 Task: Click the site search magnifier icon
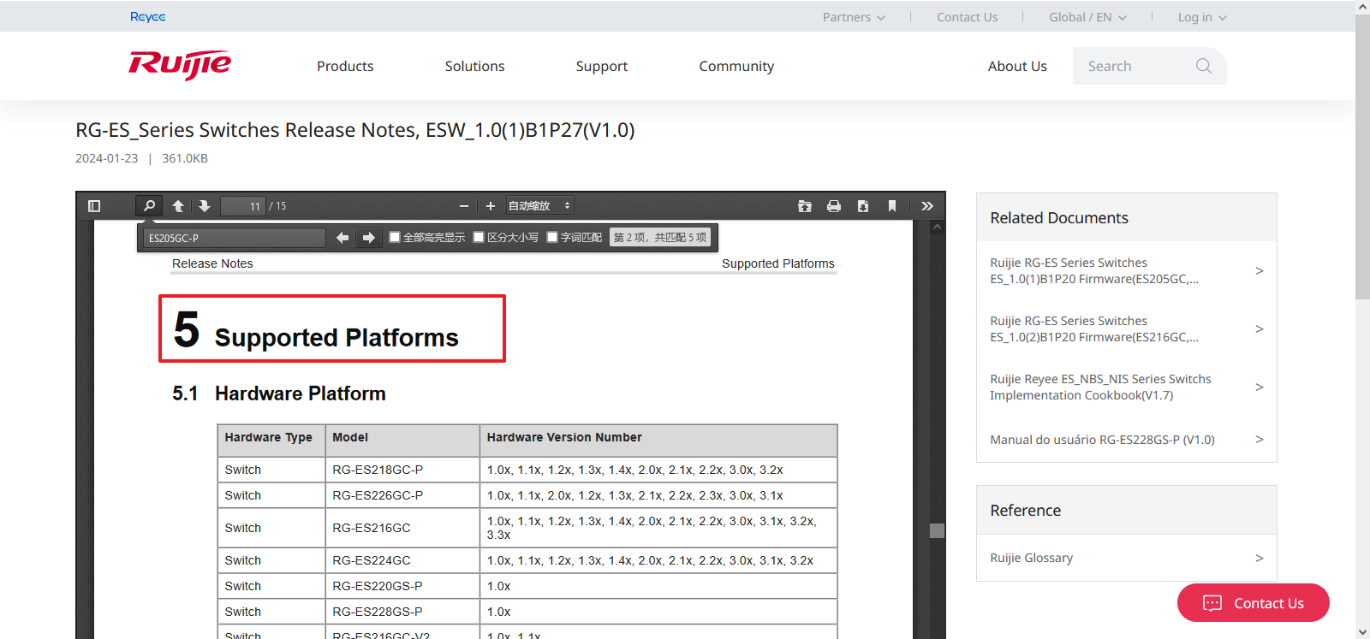click(1204, 66)
